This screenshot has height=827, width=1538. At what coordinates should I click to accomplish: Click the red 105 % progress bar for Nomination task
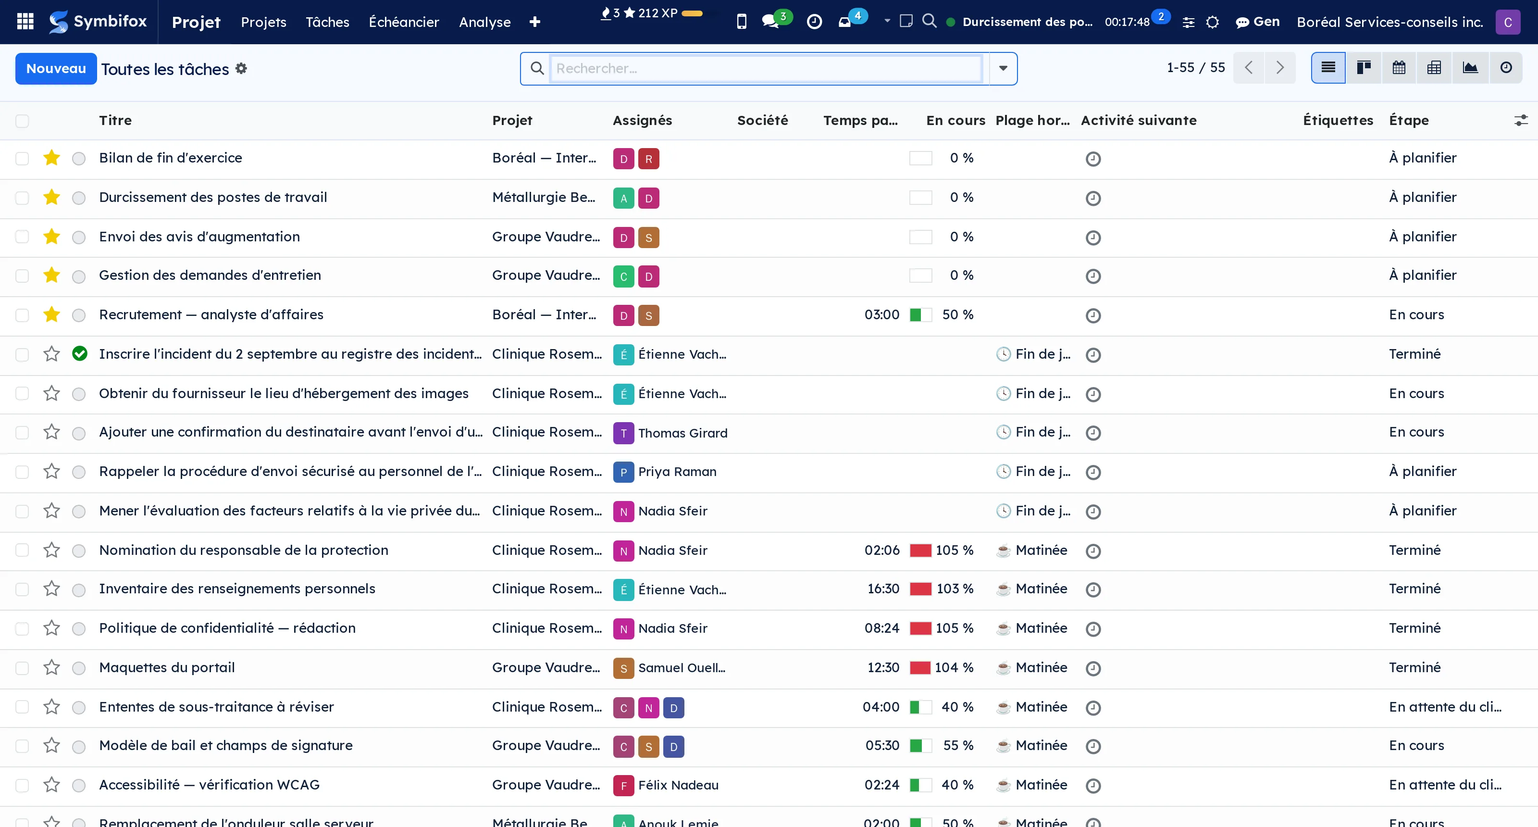920,551
